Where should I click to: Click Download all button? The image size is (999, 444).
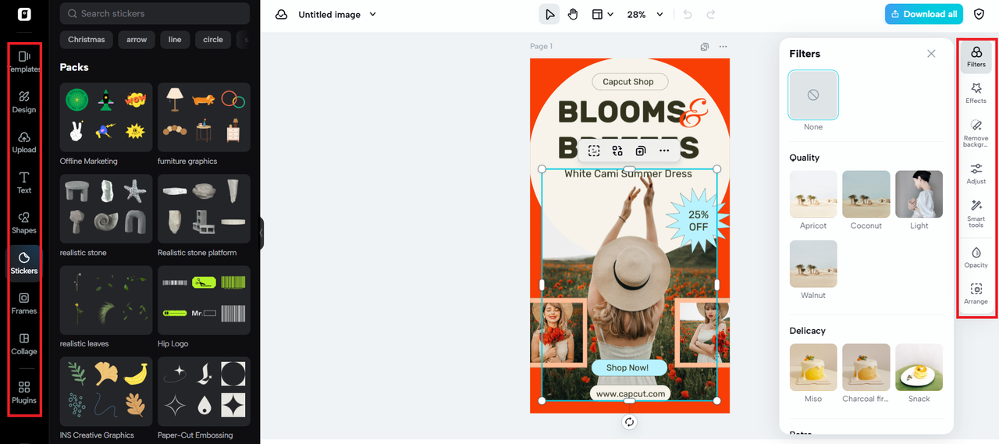point(924,14)
